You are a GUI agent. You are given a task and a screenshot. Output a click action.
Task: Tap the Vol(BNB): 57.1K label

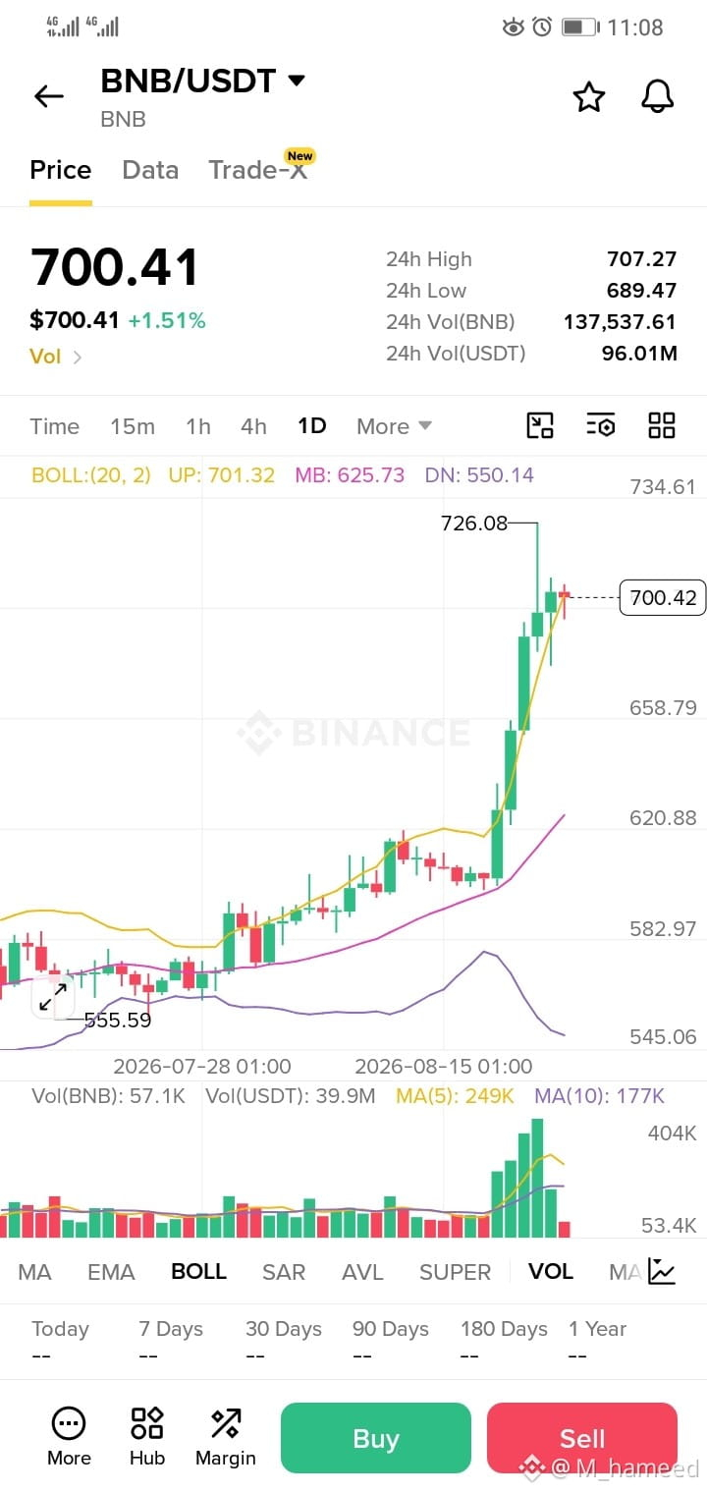(x=108, y=1096)
